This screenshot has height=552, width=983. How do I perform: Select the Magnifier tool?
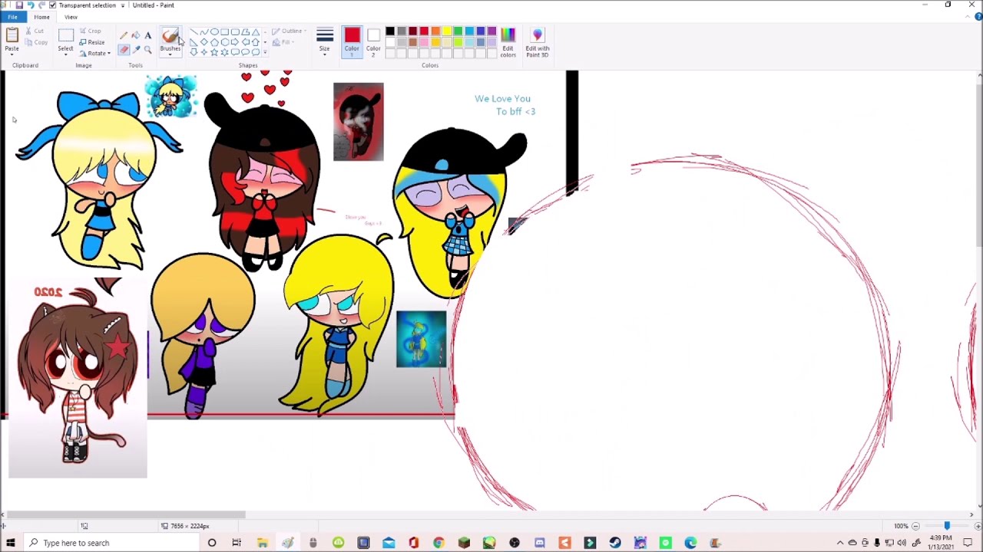click(x=148, y=50)
